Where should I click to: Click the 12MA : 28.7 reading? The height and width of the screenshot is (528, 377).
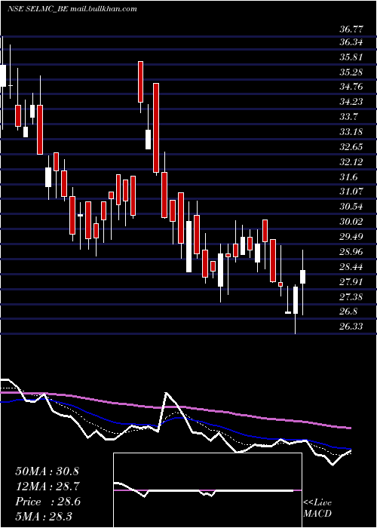(x=47, y=487)
